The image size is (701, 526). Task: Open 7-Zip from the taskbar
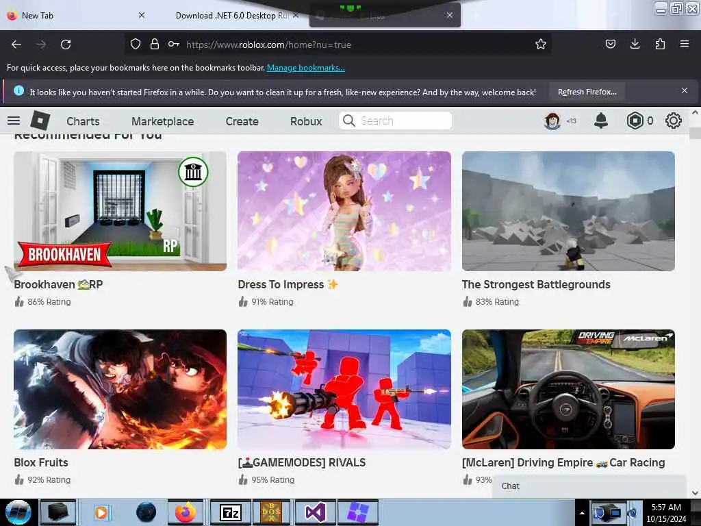click(x=231, y=512)
